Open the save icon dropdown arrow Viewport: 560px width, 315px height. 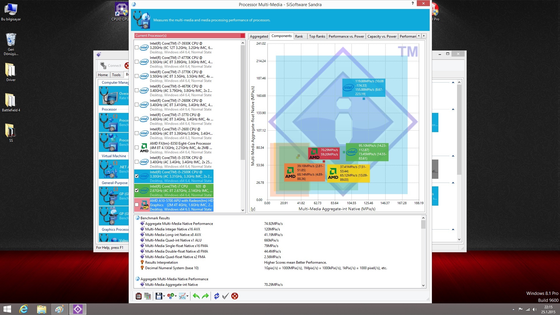(164, 296)
